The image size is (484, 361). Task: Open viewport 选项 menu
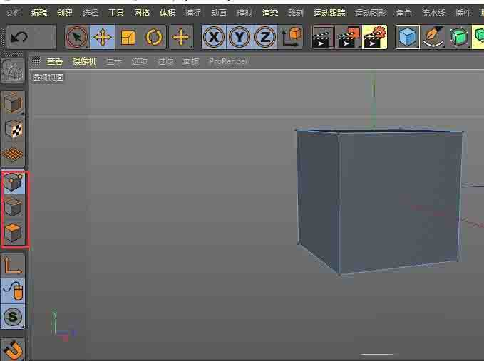[140, 61]
